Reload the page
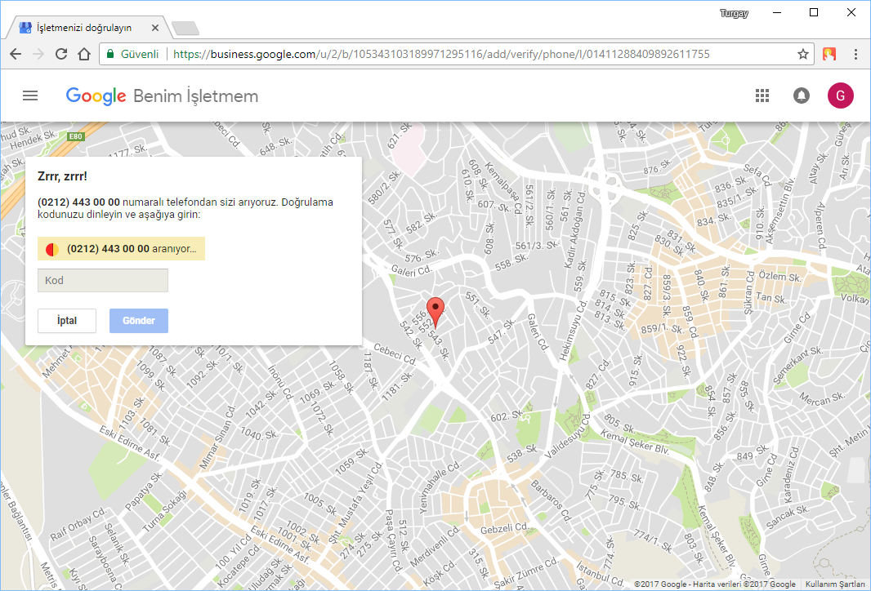871x591 pixels. [61, 54]
